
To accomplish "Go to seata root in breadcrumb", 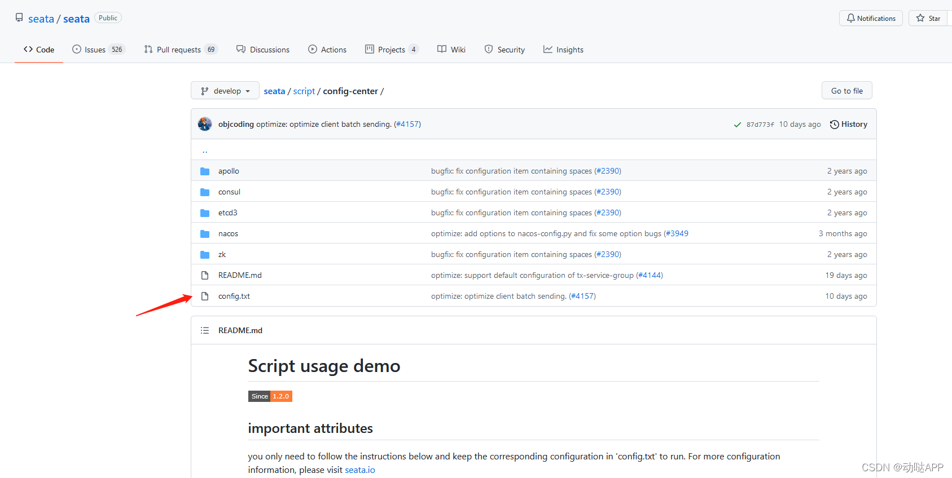I will (274, 91).
